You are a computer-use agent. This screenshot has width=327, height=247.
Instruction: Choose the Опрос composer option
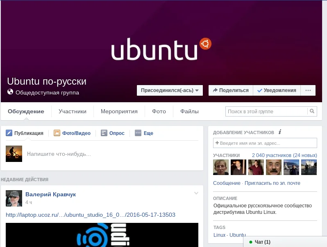click(113, 133)
